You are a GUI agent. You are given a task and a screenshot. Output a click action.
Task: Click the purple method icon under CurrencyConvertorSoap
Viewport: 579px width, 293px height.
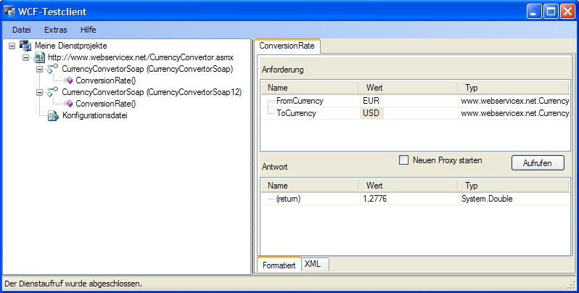68,81
